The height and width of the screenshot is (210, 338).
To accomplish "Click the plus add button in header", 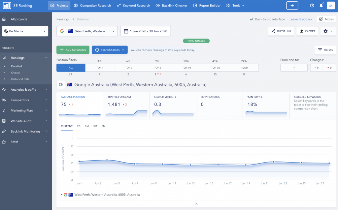I will pyautogui.click(x=292, y=6).
